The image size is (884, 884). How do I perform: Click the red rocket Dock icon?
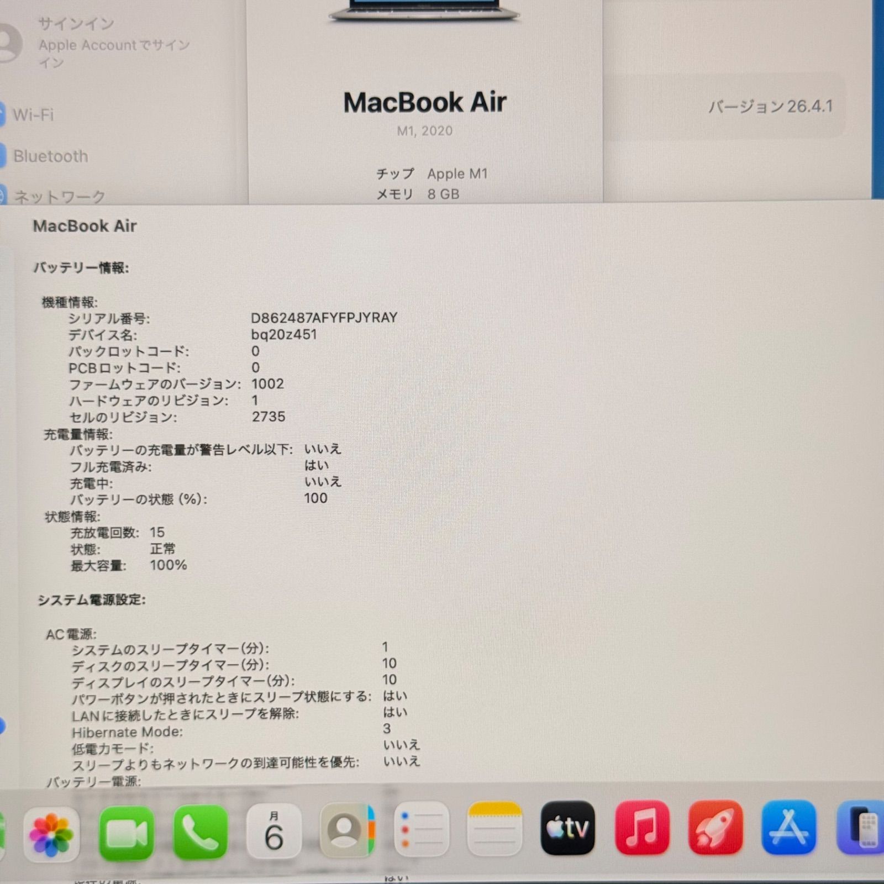[x=715, y=827]
